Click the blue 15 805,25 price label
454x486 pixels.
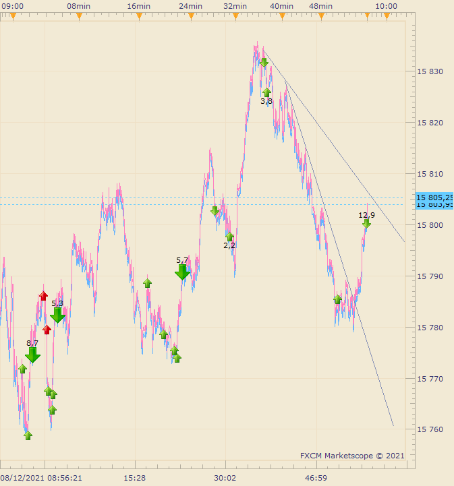(434, 198)
